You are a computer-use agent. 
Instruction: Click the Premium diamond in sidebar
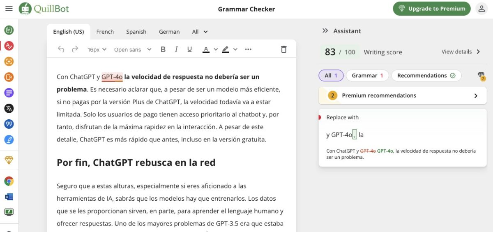point(9,160)
